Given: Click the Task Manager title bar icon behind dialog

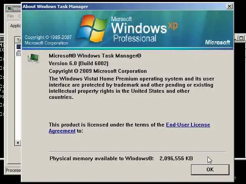Looking at the screenshot, I should coord(10,8).
